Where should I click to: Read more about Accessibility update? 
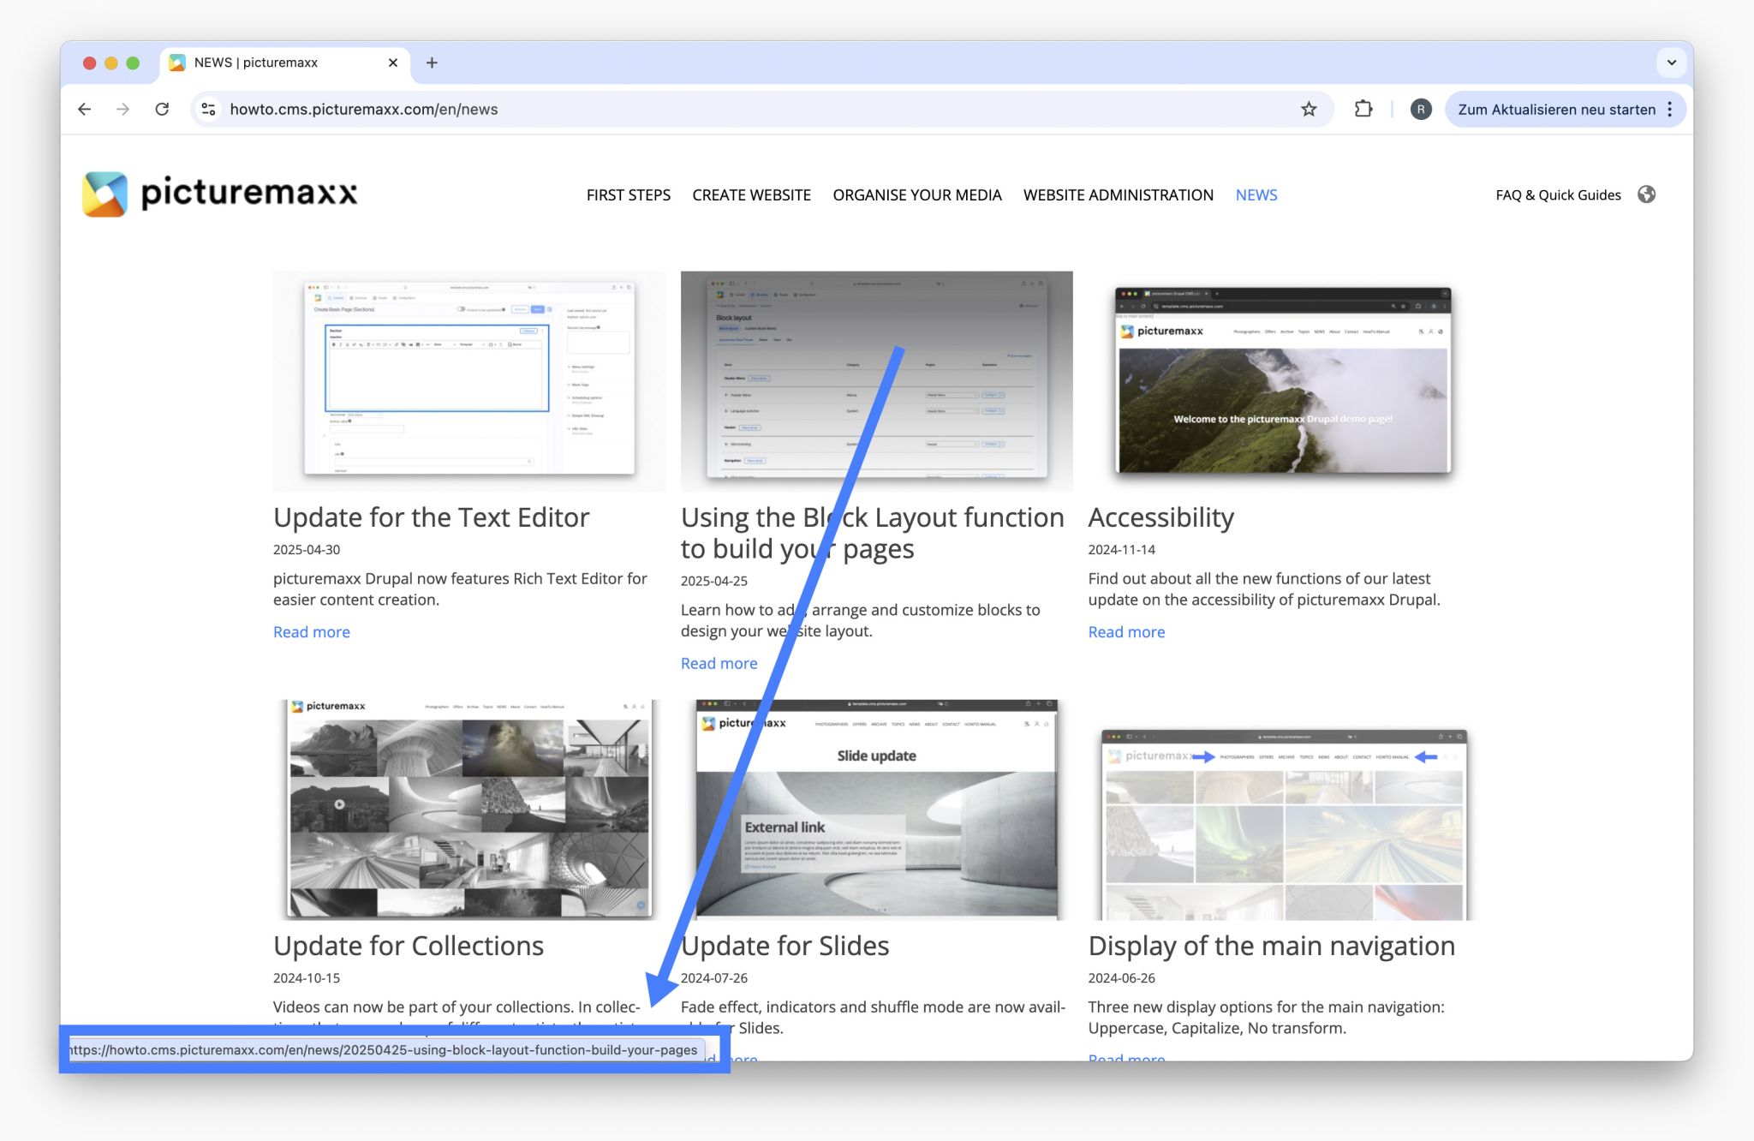pyautogui.click(x=1125, y=632)
